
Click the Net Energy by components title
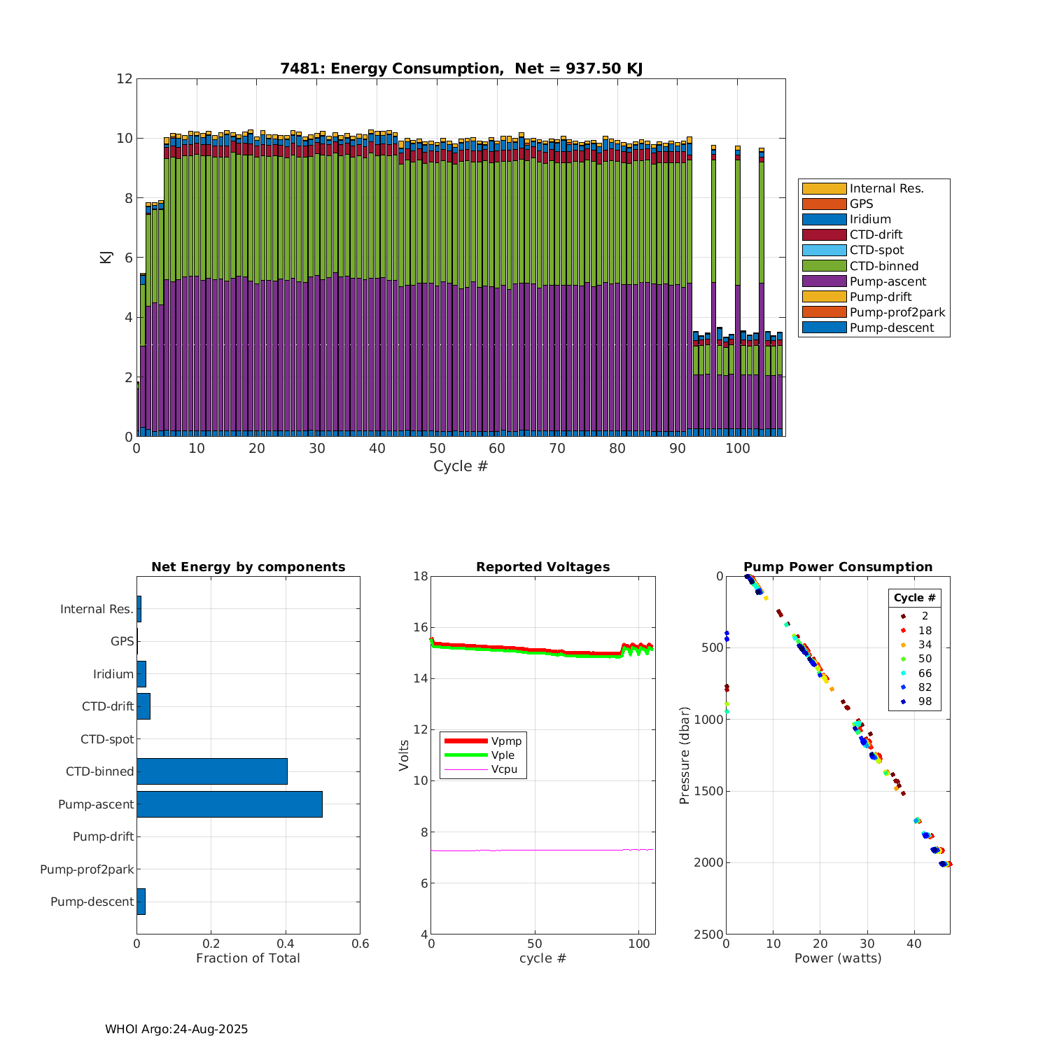coord(248,567)
